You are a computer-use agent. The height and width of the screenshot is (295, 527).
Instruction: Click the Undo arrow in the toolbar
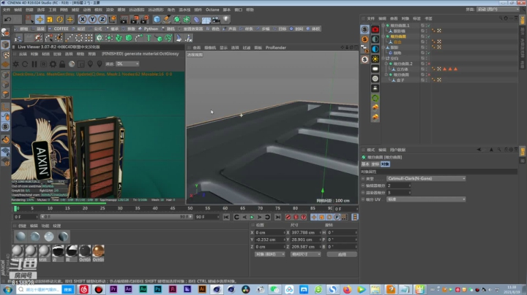click(8, 19)
